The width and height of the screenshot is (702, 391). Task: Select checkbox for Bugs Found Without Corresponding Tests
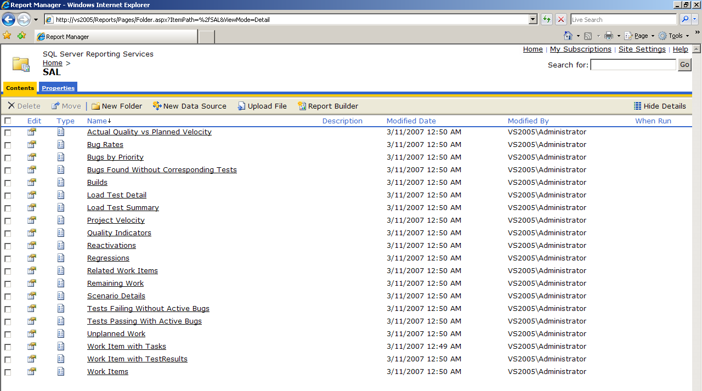(x=8, y=170)
